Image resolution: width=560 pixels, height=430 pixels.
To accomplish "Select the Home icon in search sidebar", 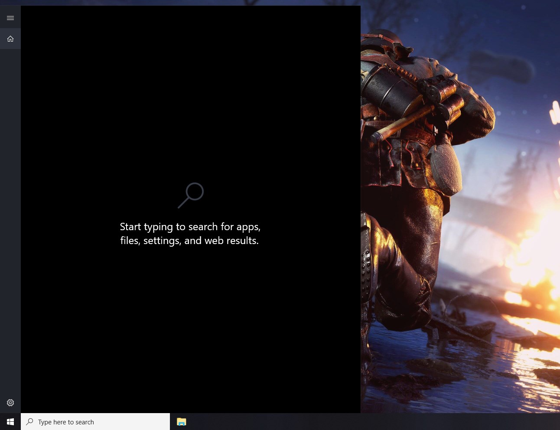I will (x=10, y=39).
